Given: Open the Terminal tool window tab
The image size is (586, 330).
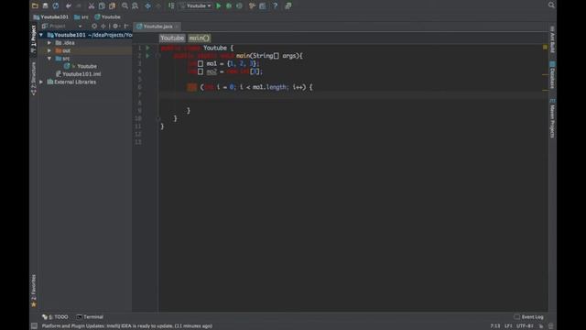Looking at the screenshot, I should coord(90,317).
